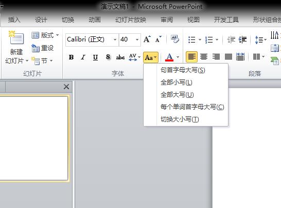Toggle align text right
Image resolution: width=281 pixels, height=208 pixels.
click(216, 57)
